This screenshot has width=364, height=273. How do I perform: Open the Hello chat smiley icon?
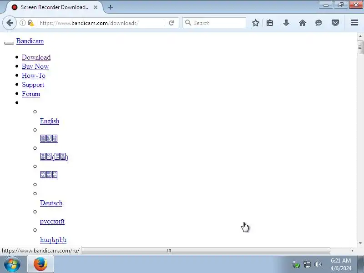coord(319,23)
